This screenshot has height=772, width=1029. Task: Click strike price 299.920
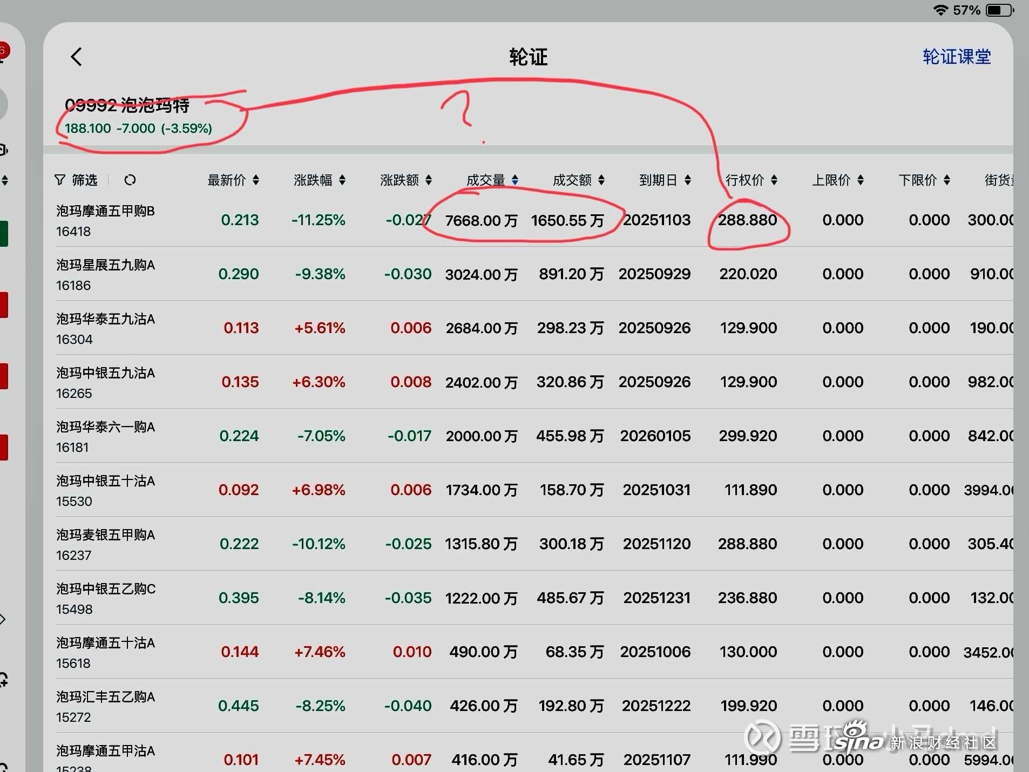[748, 436]
